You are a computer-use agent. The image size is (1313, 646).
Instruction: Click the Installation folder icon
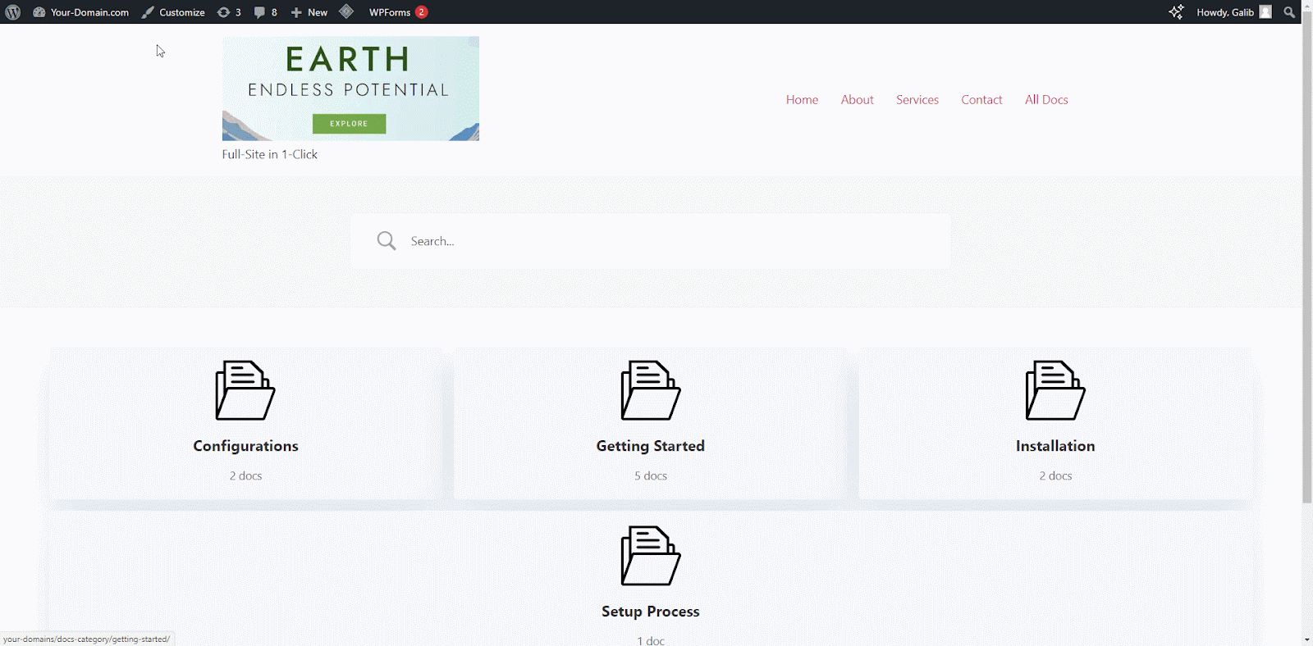click(1055, 391)
